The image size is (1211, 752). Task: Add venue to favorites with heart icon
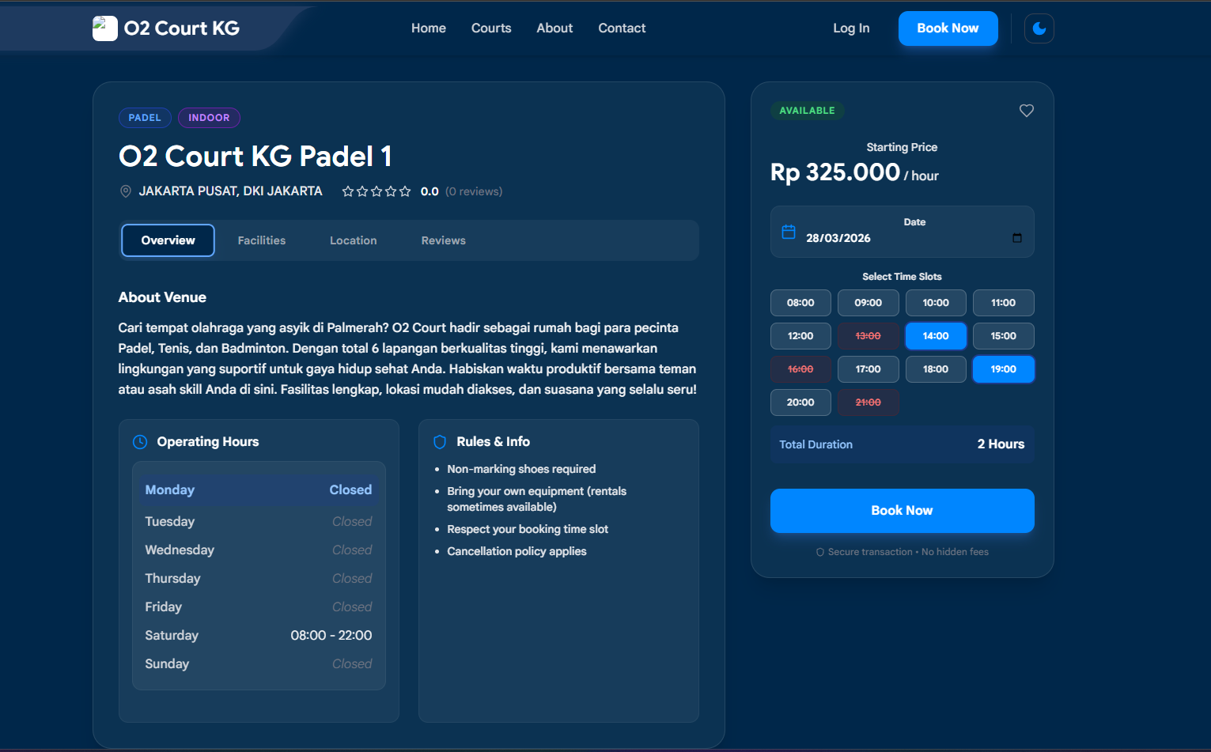(x=1026, y=111)
